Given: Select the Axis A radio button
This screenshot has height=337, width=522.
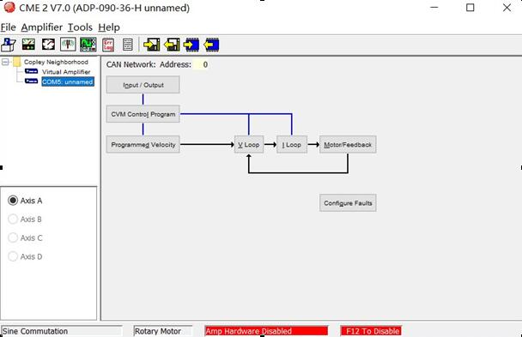Looking at the screenshot, I should point(13,201).
